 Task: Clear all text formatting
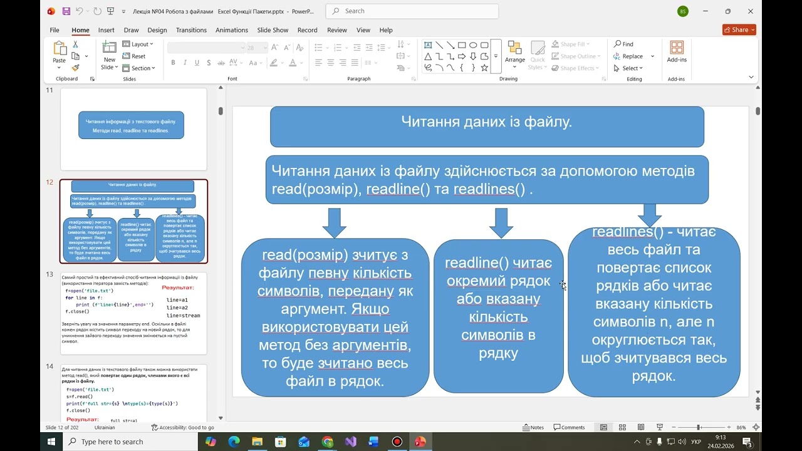click(x=300, y=48)
